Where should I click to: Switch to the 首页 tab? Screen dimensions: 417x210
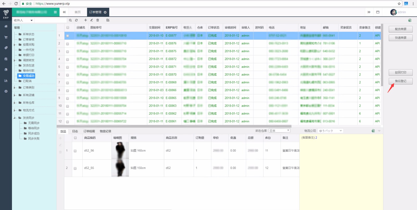(x=77, y=12)
